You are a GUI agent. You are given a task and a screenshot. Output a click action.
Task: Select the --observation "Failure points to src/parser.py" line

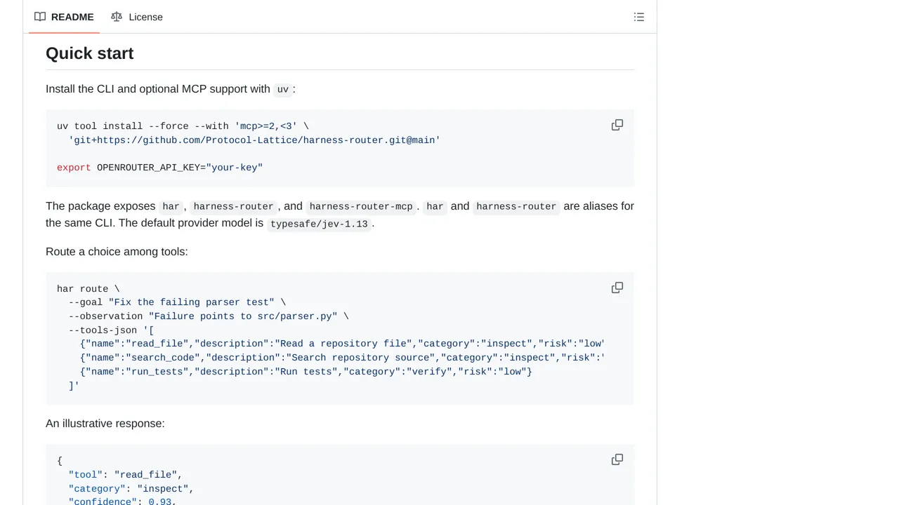209,316
